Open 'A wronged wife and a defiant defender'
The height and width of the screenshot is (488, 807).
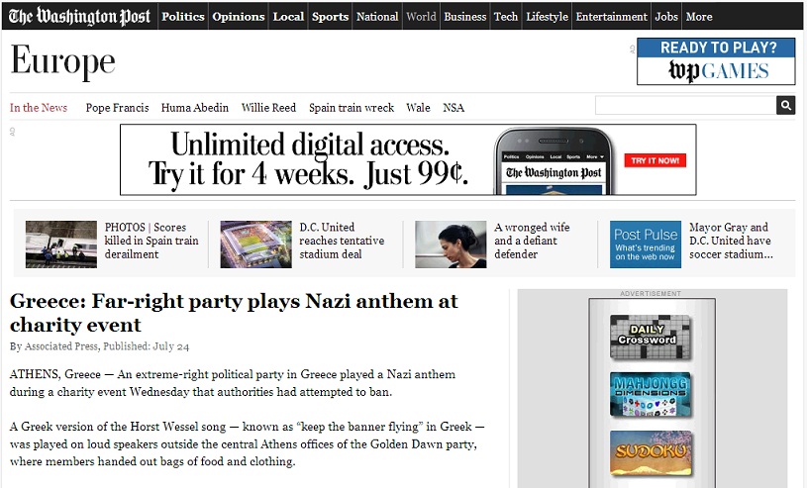tap(532, 241)
